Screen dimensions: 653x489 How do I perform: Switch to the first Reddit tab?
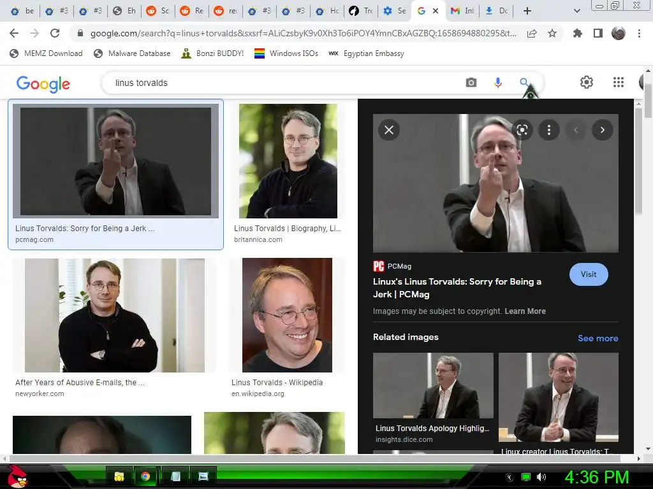157,11
